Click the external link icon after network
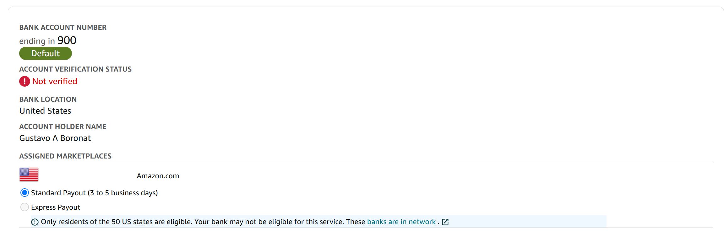This screenshot has height=242, width=724. click(445, 222)
